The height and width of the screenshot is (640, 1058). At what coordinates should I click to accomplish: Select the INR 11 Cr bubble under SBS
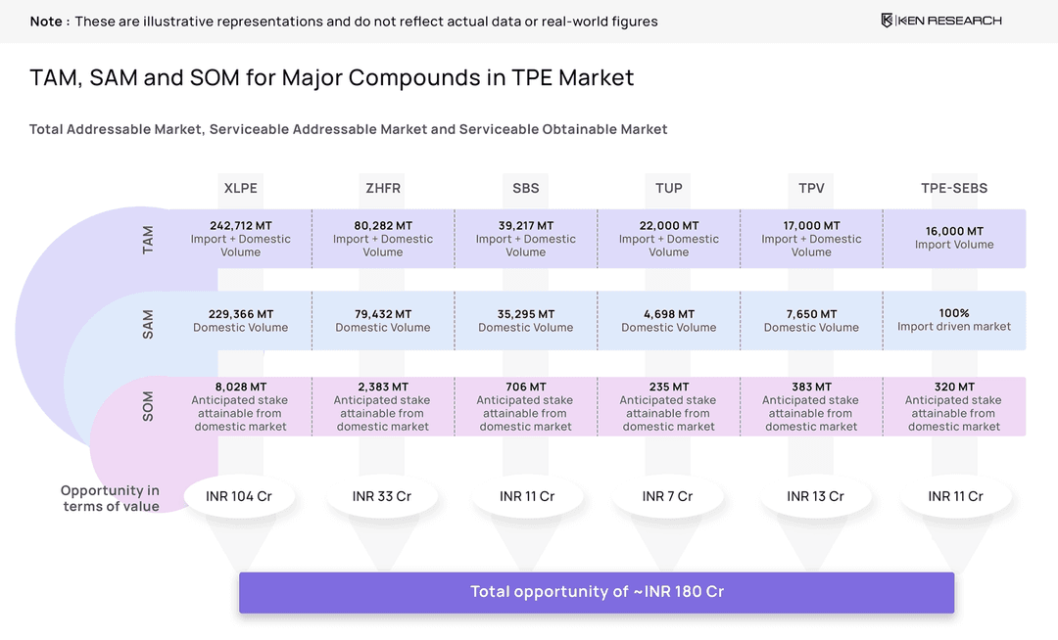coord(525,496)
